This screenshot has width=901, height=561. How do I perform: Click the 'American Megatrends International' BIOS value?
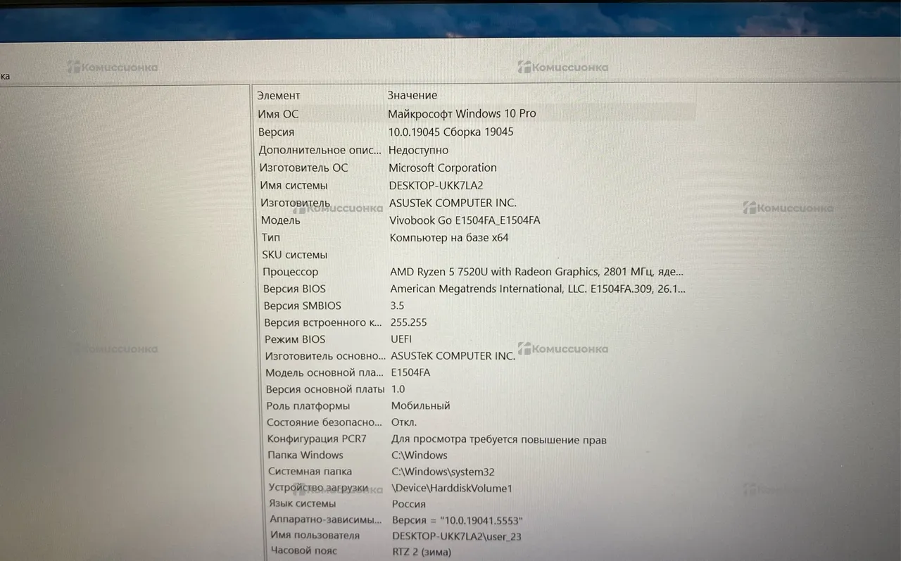pyautogui.click(x=538, y=289)
